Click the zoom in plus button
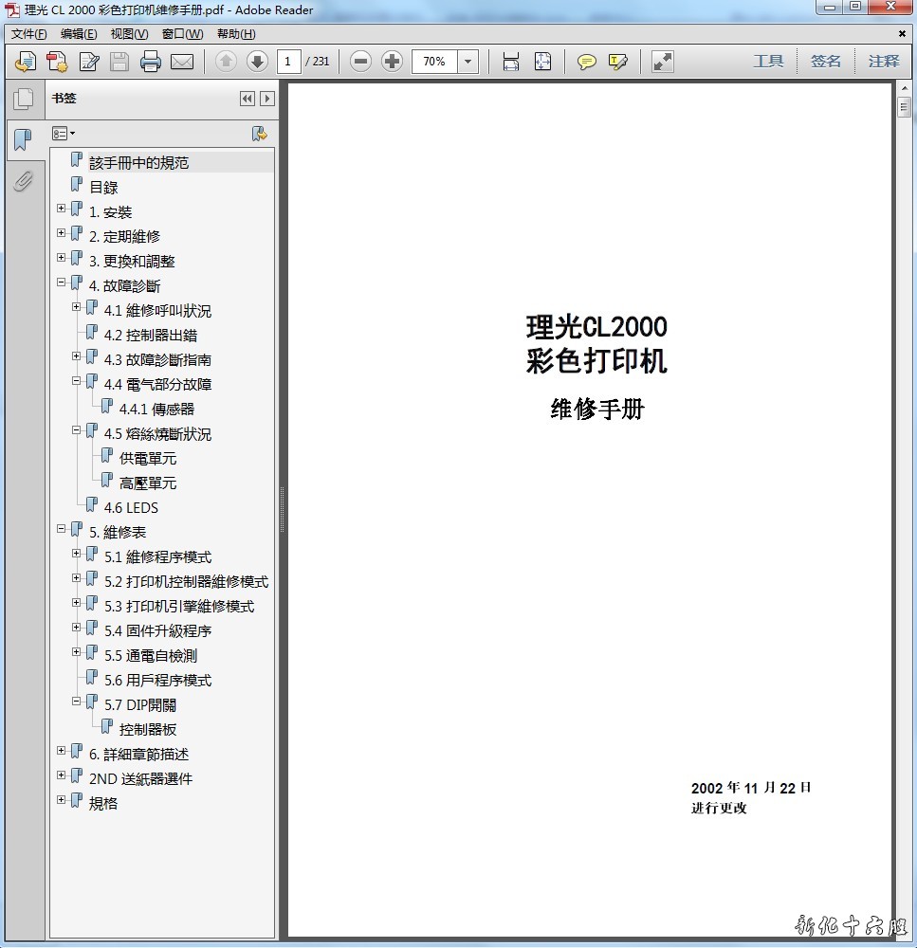Viewport: 917px width, 948px height. point(392,62)
